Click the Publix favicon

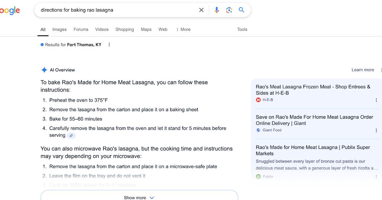(258, 176)
